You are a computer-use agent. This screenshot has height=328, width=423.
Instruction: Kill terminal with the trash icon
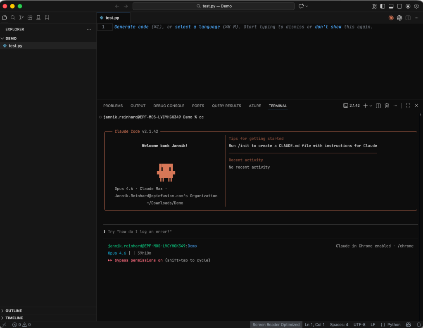pos(387,106)
